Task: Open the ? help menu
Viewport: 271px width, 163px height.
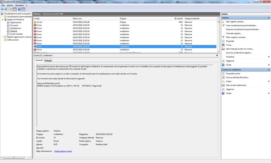Action: click(x=26, y=6)
